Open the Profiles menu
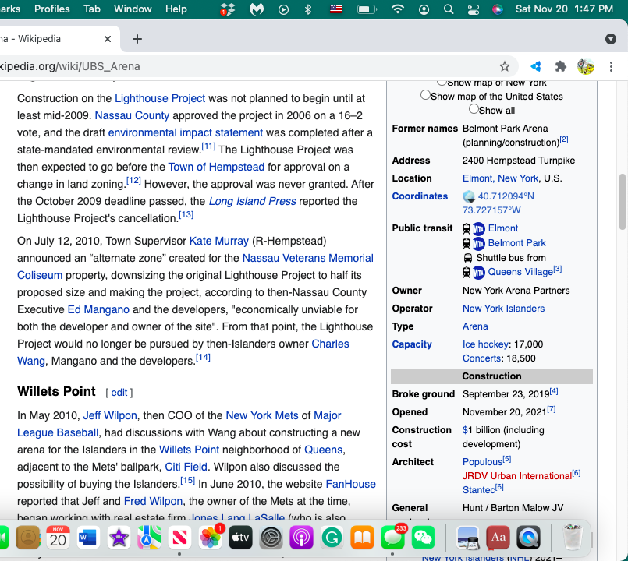628x561 pixels. point(52,9)
